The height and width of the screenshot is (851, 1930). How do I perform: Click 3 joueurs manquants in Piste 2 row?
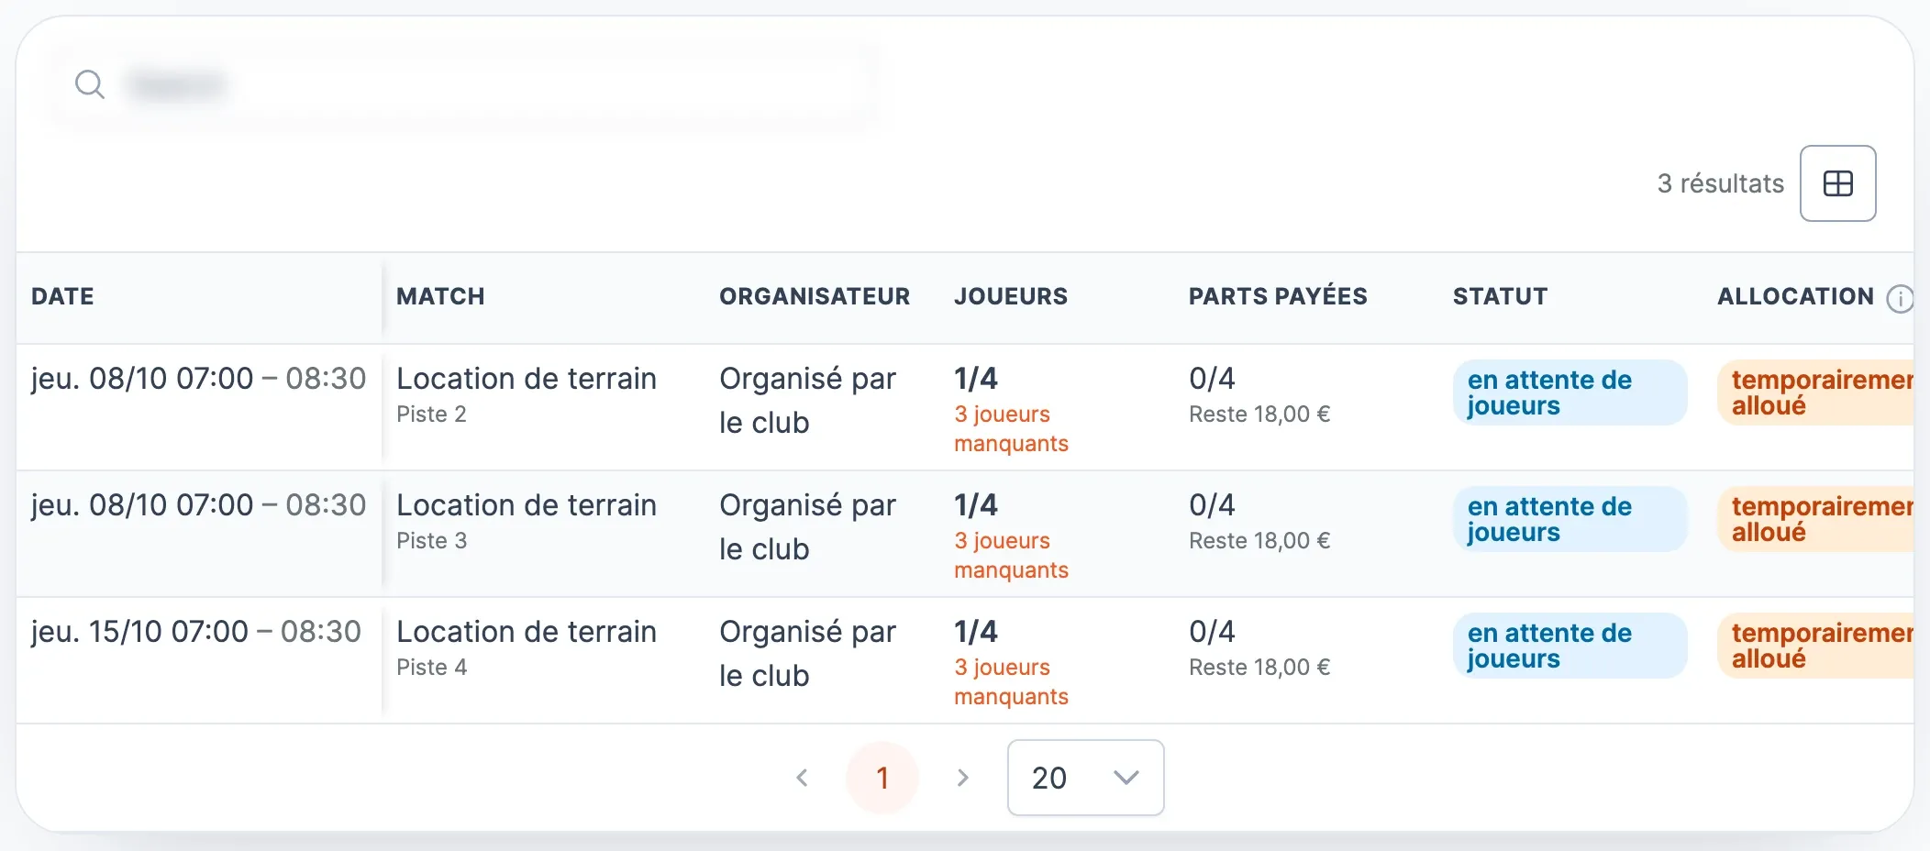(1011, 428)
